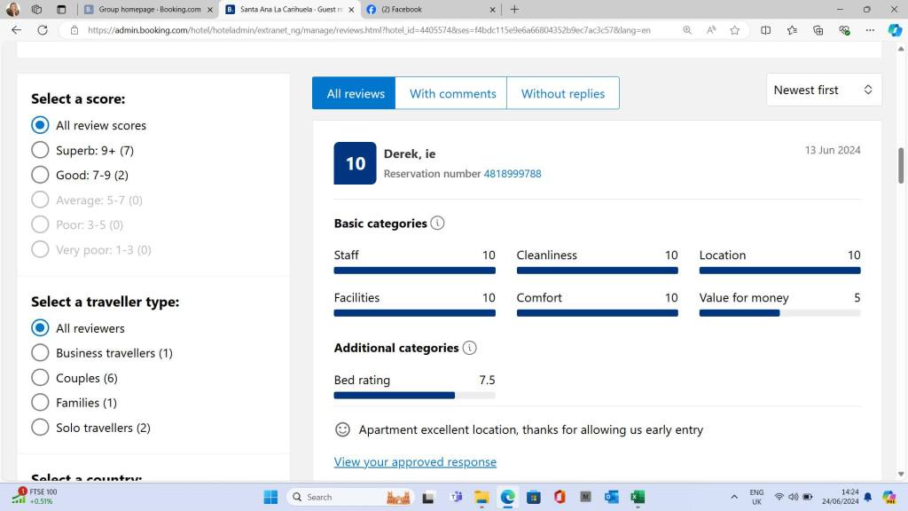Screen dimensions: 908x511
Task: Select the Good: 7-9 score filter
Action: (x=40, y=175)
